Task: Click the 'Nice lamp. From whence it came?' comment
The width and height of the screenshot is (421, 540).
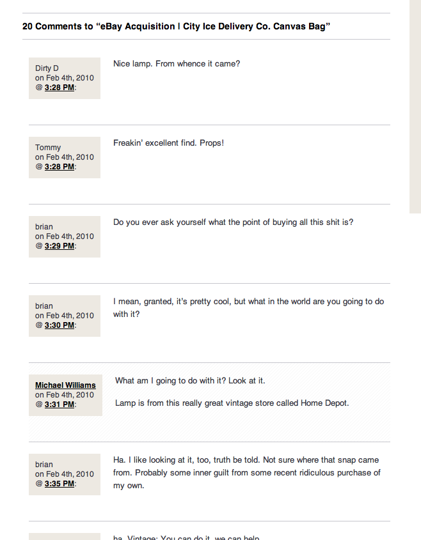Action: point(177,64)
